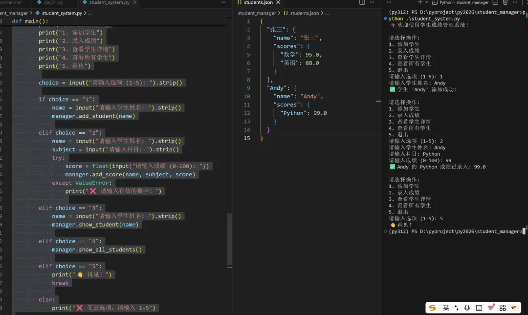Open the IME skin shirt icon
This screenshot has height=315, width=528.
(x=491, y=307)
